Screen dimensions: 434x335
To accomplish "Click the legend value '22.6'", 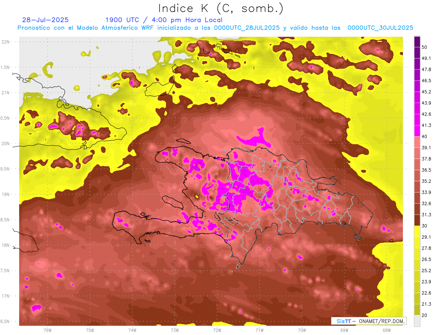I will (426, 293).
